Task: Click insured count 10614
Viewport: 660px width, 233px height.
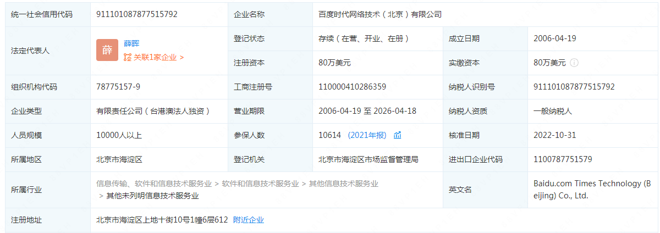Action: (x=329, y=135)
